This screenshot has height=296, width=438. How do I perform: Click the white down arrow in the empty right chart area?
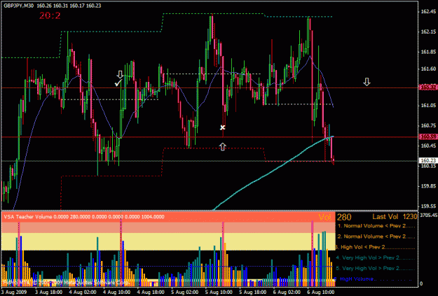(367, 82)
